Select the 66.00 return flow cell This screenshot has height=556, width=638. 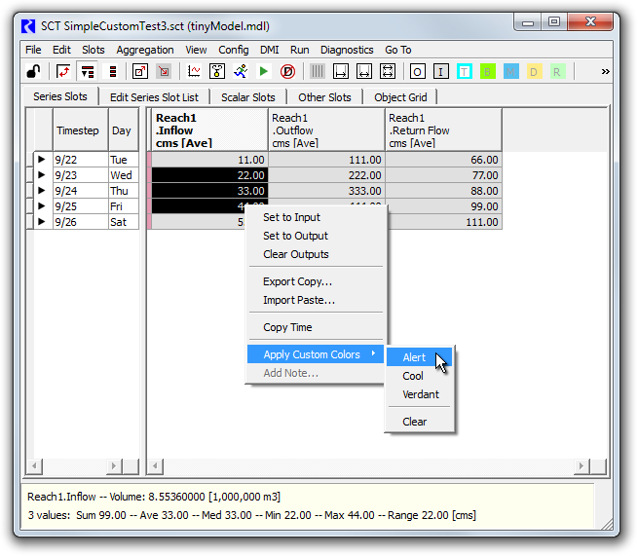[x=443, y=160]
